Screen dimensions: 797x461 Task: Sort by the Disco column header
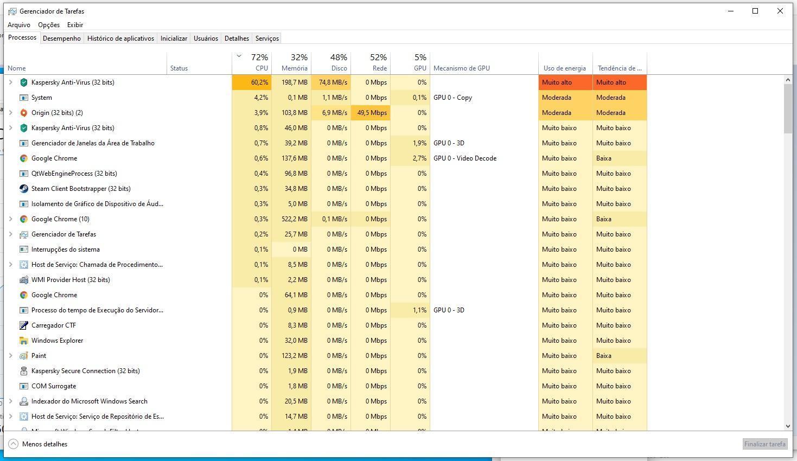331,63
